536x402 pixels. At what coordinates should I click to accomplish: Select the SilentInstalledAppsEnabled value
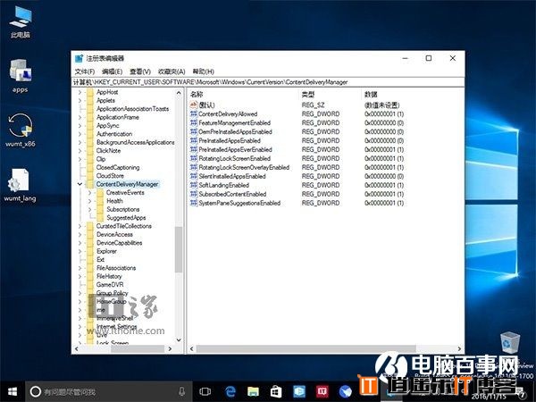[232, 176]
